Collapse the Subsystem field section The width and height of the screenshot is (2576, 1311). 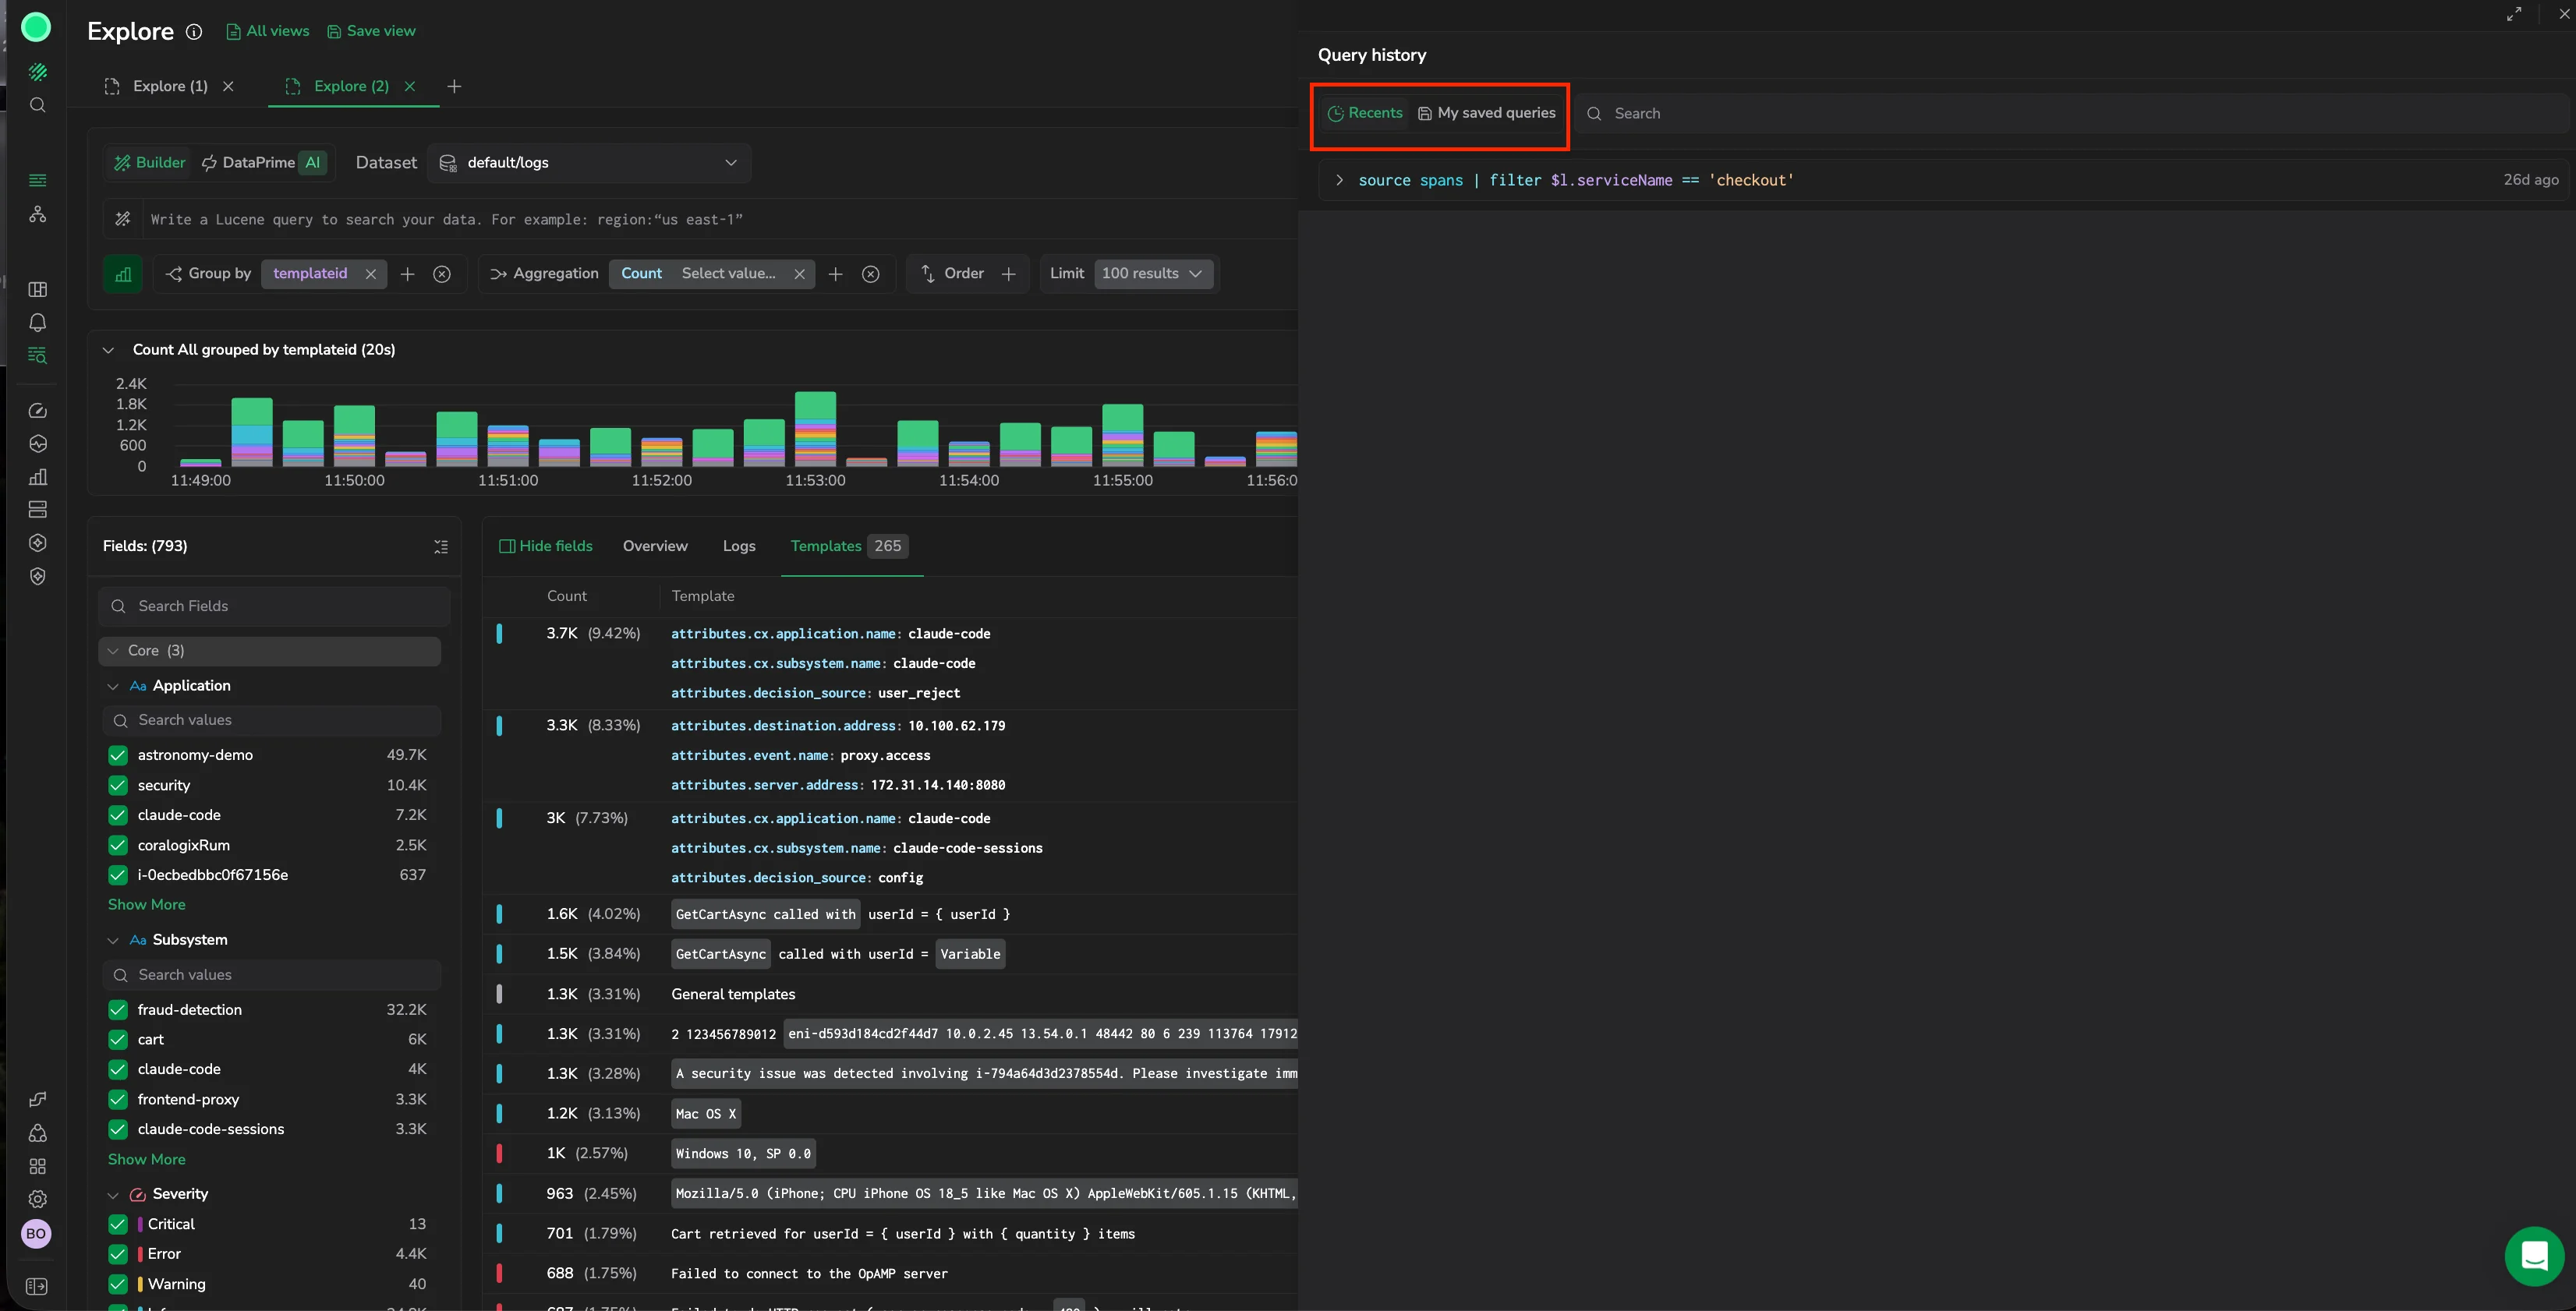[x=113, y=940]
